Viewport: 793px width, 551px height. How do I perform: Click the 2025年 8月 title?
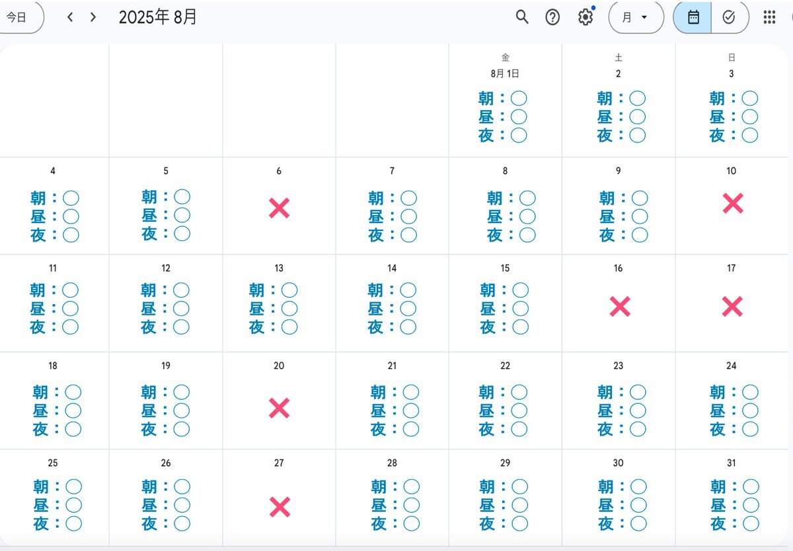[x=158, y=17]
